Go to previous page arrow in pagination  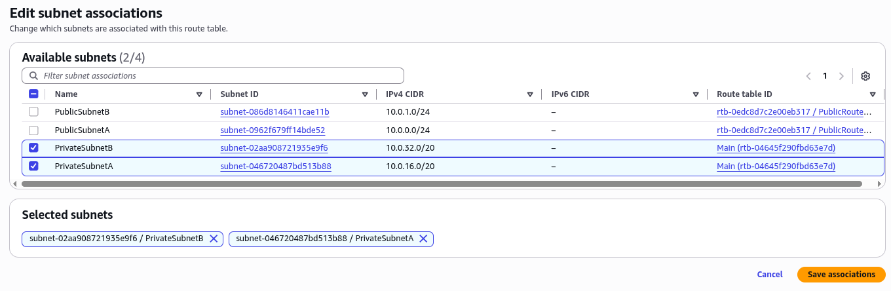(809, 76)
